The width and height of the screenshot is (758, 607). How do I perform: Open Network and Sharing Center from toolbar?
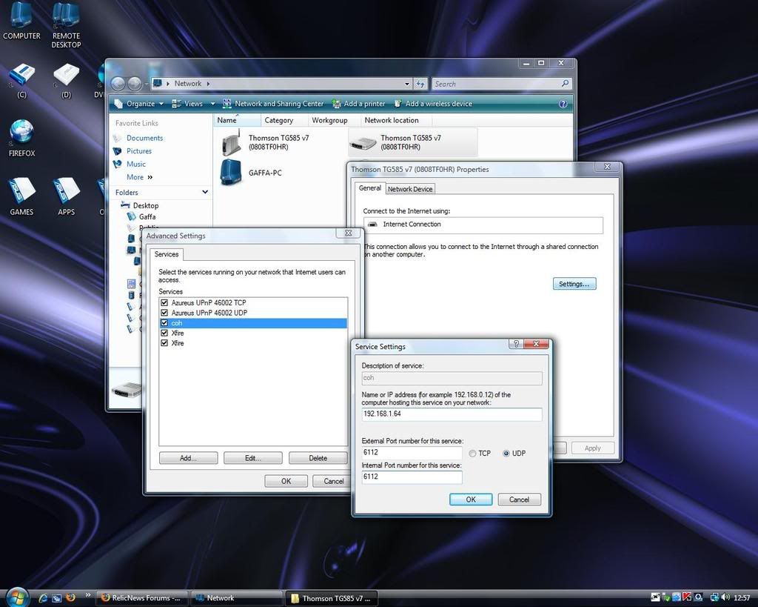click(x=273, y=104)
